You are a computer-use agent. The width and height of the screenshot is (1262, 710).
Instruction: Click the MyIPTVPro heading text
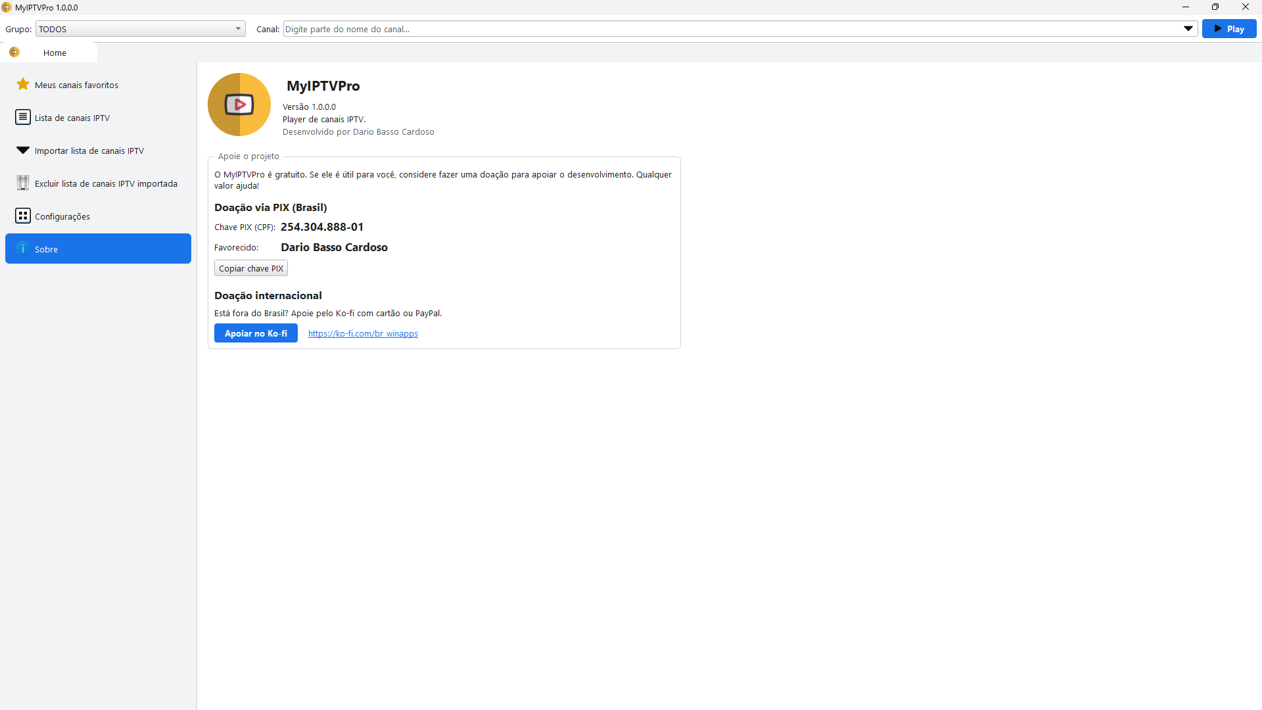pyautogui.click(x=323, y=85)
